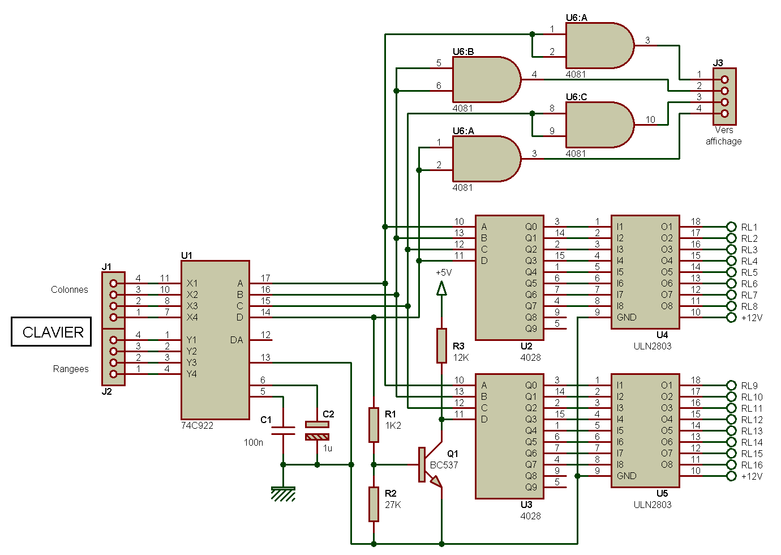Select the "+5V" text label
Viewport: 781px width, 555px height.
tap(444, 272)
